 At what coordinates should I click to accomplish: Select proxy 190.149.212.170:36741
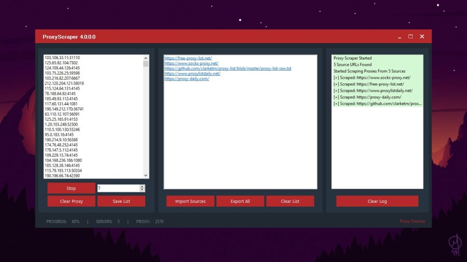[64, 109]
